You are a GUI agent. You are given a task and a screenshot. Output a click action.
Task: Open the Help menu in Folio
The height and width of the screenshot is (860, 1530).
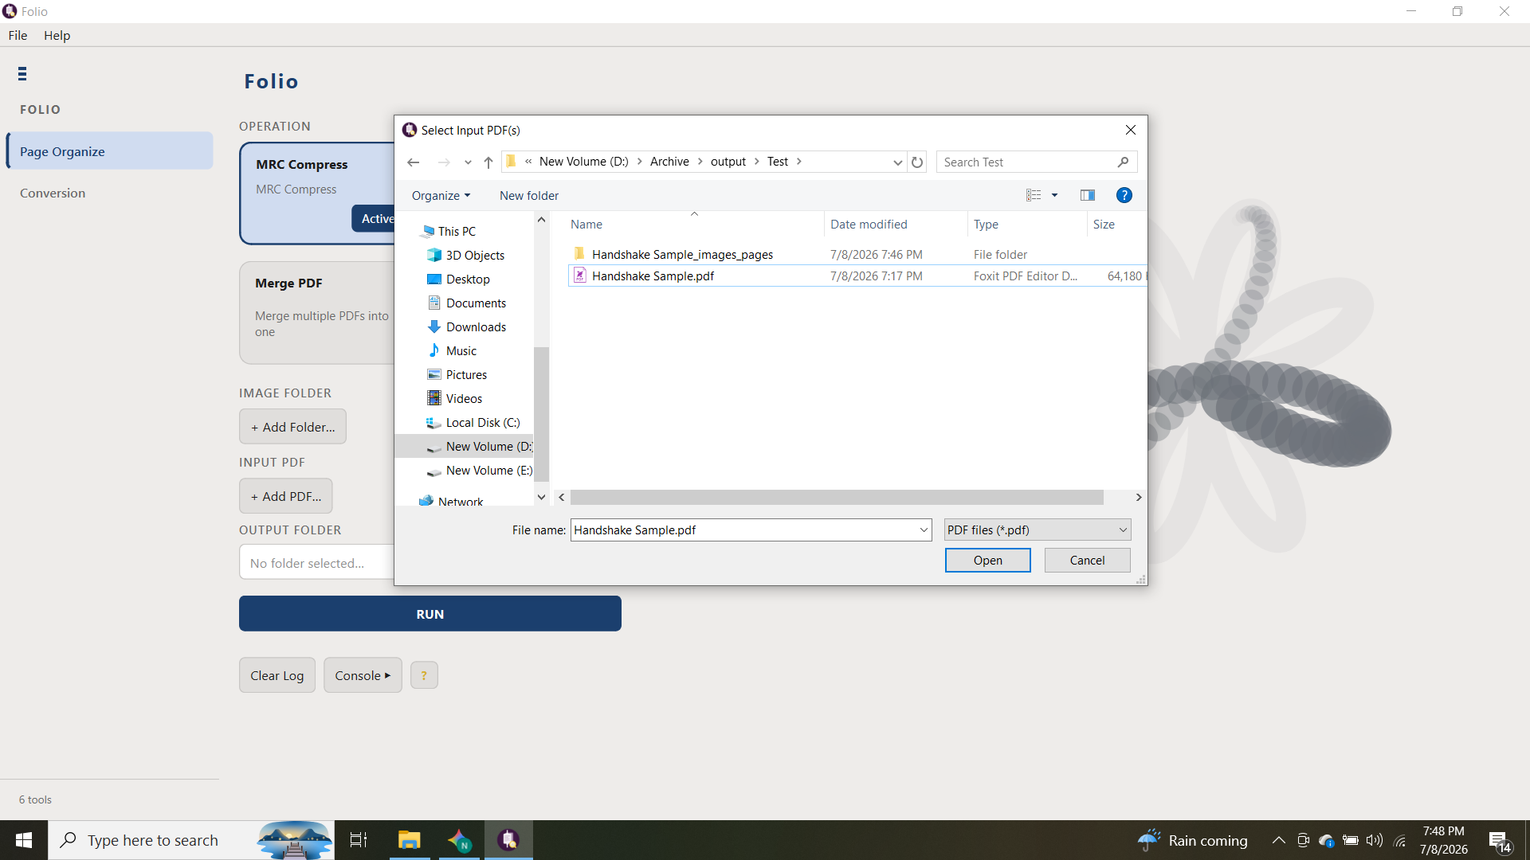click(x=57, y=35)
